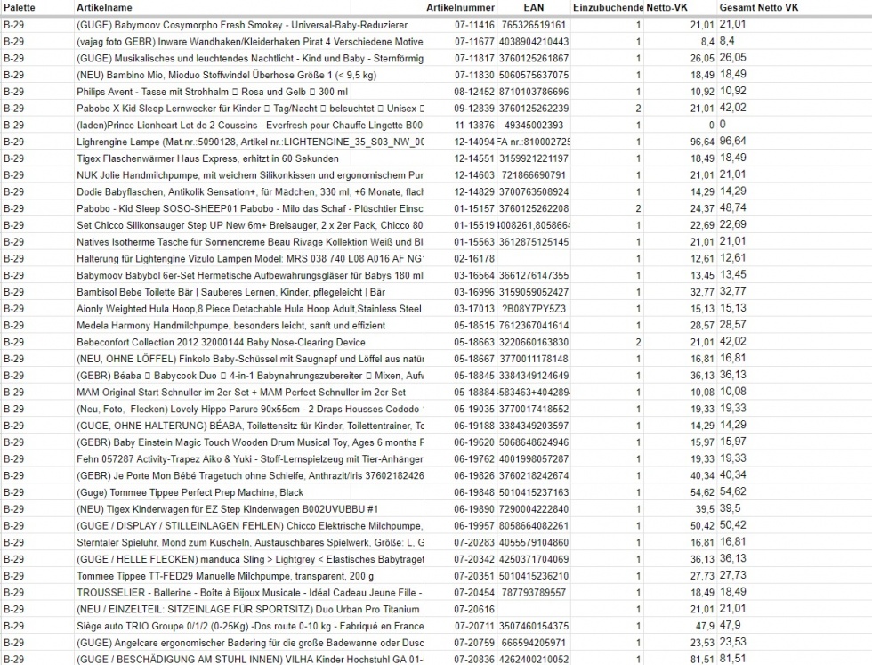Select the total value 54,62
Image resolution: width=872 pixels, height=665 pixels.
coord(733,492)
